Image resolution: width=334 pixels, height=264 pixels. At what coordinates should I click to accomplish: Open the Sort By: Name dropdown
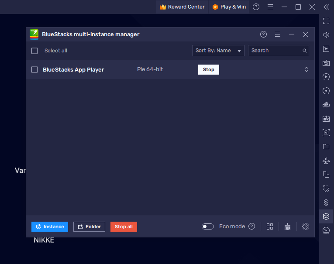[218, 51]
